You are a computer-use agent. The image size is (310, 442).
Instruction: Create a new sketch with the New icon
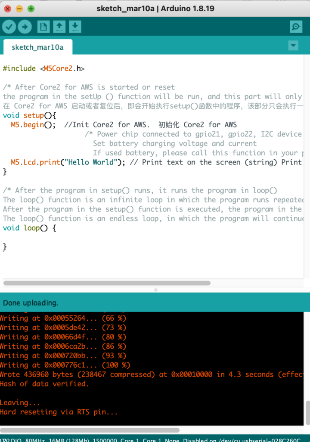tap(43, 27)
